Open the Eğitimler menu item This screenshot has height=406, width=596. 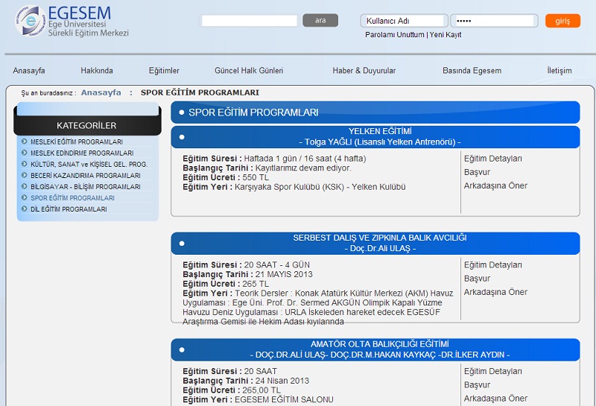[x=164, y=70]
